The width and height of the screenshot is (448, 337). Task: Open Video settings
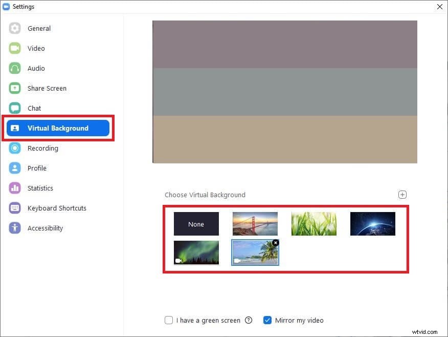pyautogui.click(x=35, y=48)
